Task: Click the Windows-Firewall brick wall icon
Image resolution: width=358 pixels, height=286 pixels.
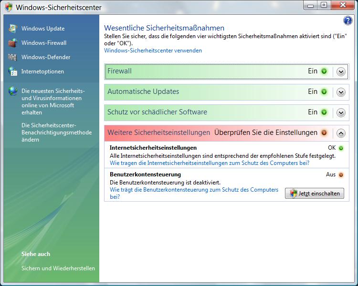Action: pyautogui.click(x=13, y=42)
